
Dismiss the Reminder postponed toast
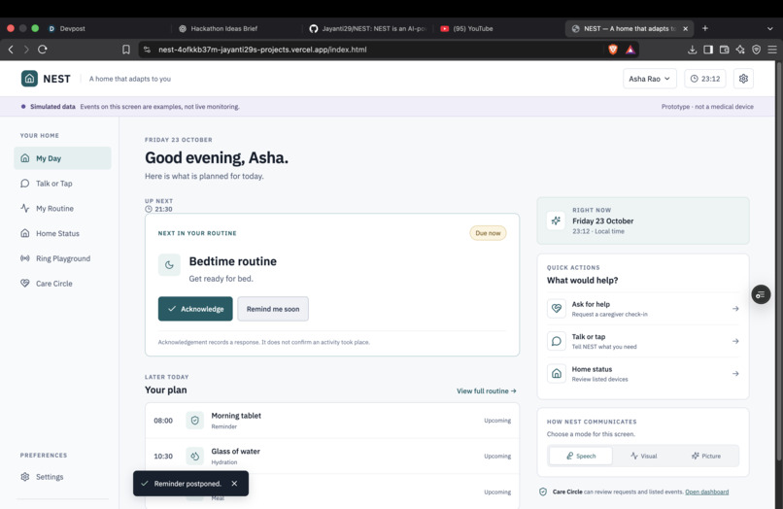(234, 483)
